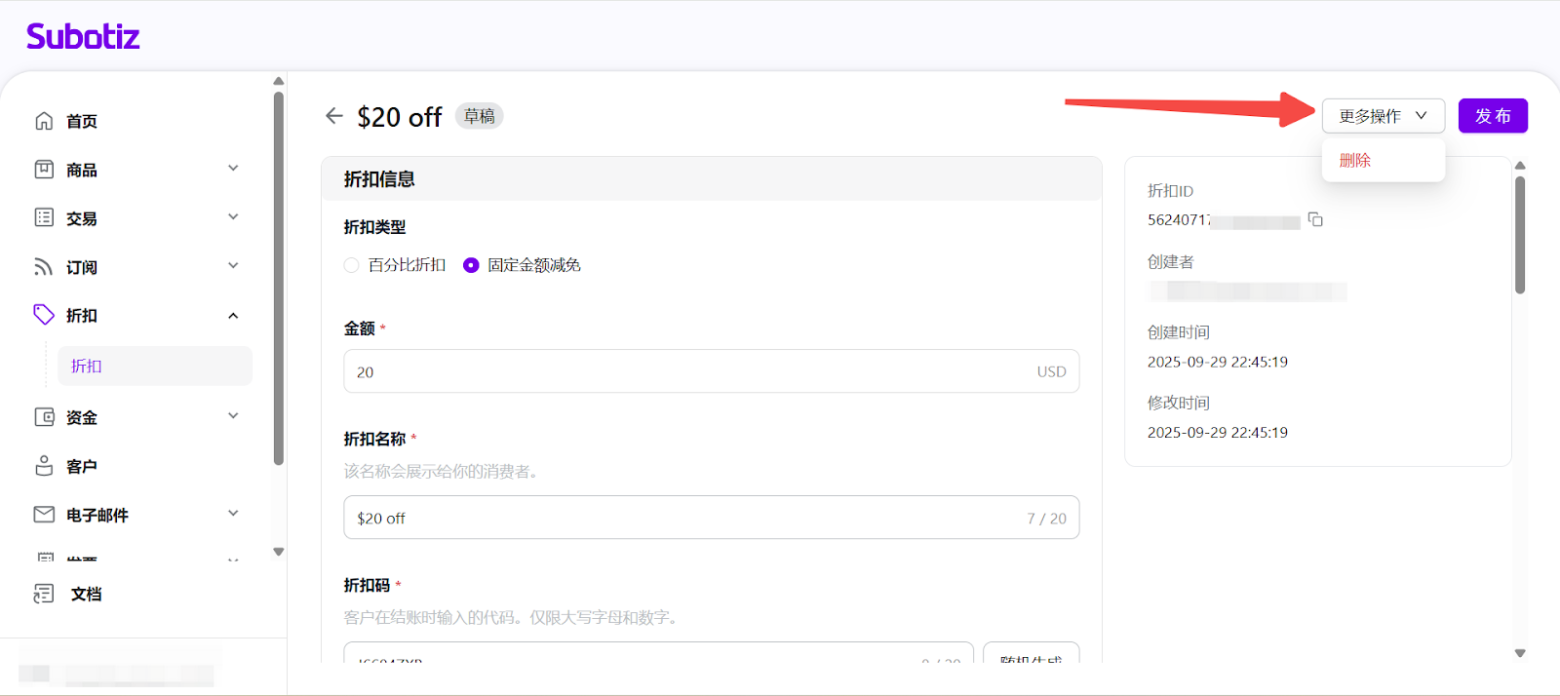Open the 文档 link in sidebar
Image resolution: width=1560 pixels, height=696 pixels.
pos(86,594)
